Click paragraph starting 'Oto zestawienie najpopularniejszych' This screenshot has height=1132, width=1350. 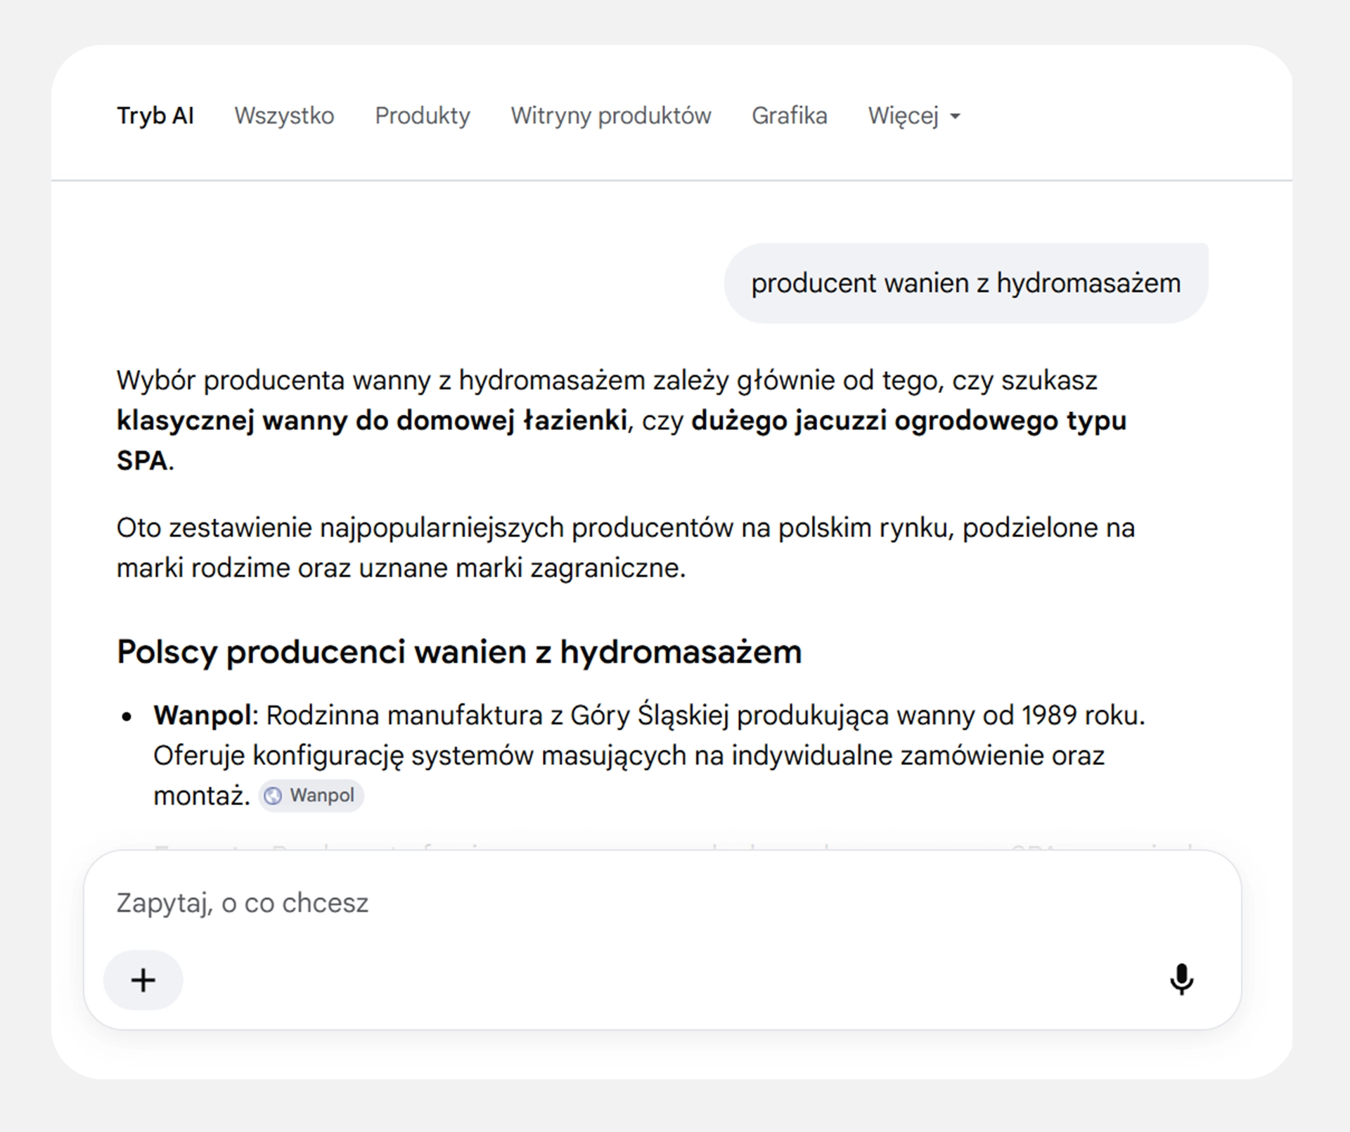626,548
